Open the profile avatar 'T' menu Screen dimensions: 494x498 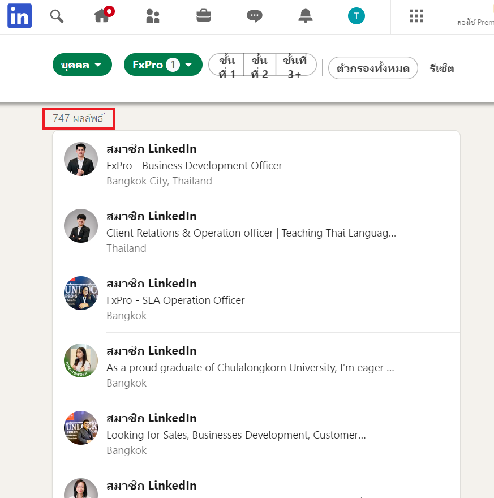[x=356, y=16]
